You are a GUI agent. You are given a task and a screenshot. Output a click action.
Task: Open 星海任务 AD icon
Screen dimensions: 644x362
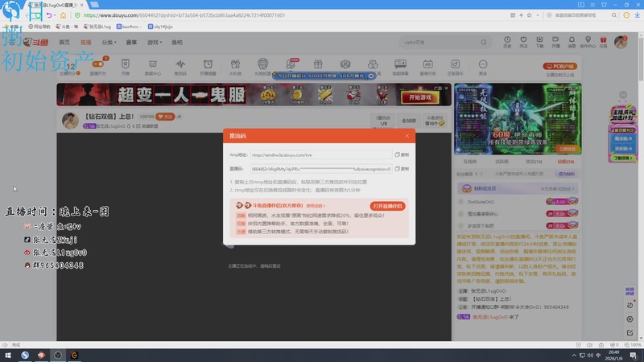coord(427,67)
